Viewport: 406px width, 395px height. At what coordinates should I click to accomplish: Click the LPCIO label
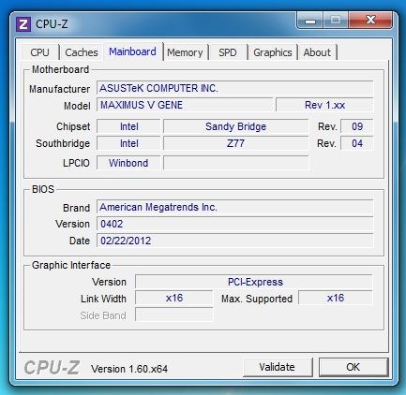[x=76, y=163]
